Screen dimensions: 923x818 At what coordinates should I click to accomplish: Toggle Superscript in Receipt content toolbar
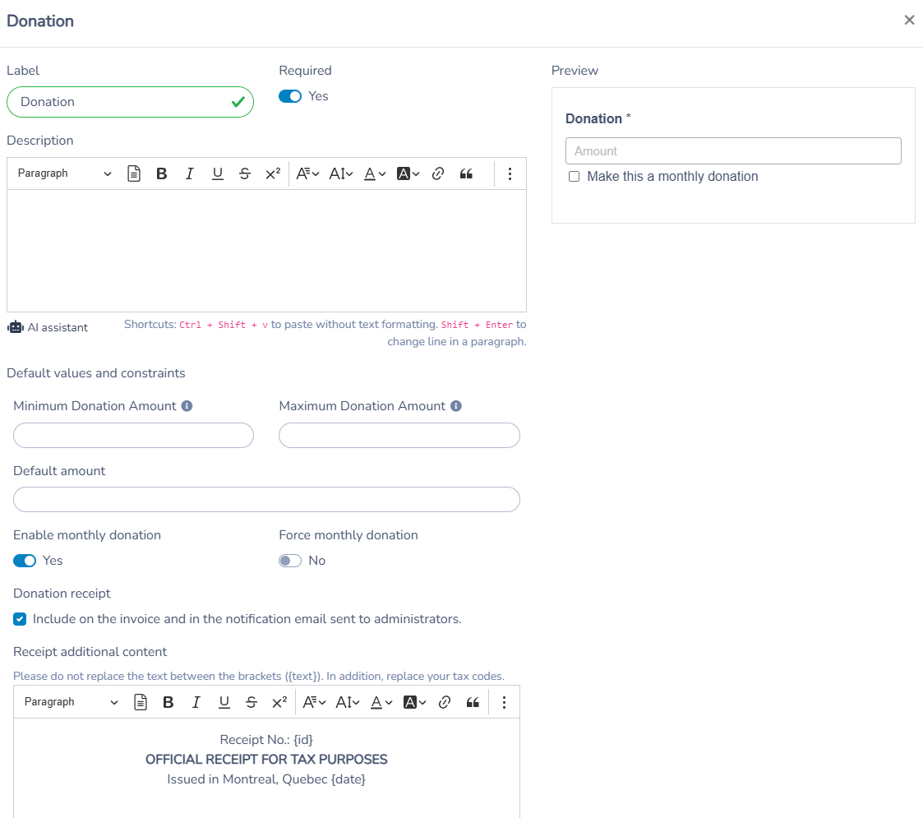click(279, 702)
